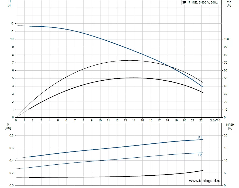
Task: Click the SP 17-1NE legend label
Action: click(200, 3)
